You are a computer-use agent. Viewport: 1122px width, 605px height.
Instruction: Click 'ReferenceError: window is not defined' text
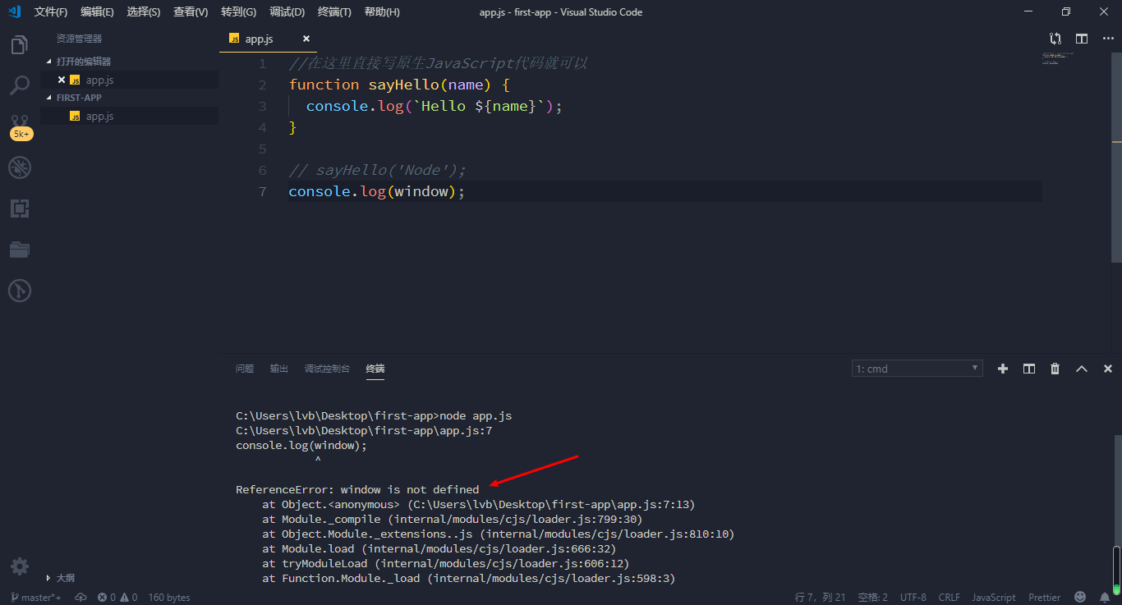(x=357, y=490)
